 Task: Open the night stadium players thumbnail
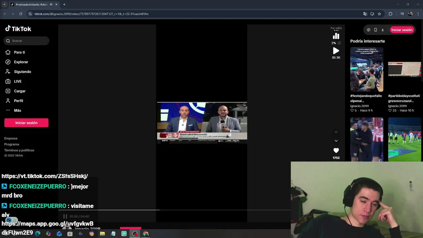405,139
